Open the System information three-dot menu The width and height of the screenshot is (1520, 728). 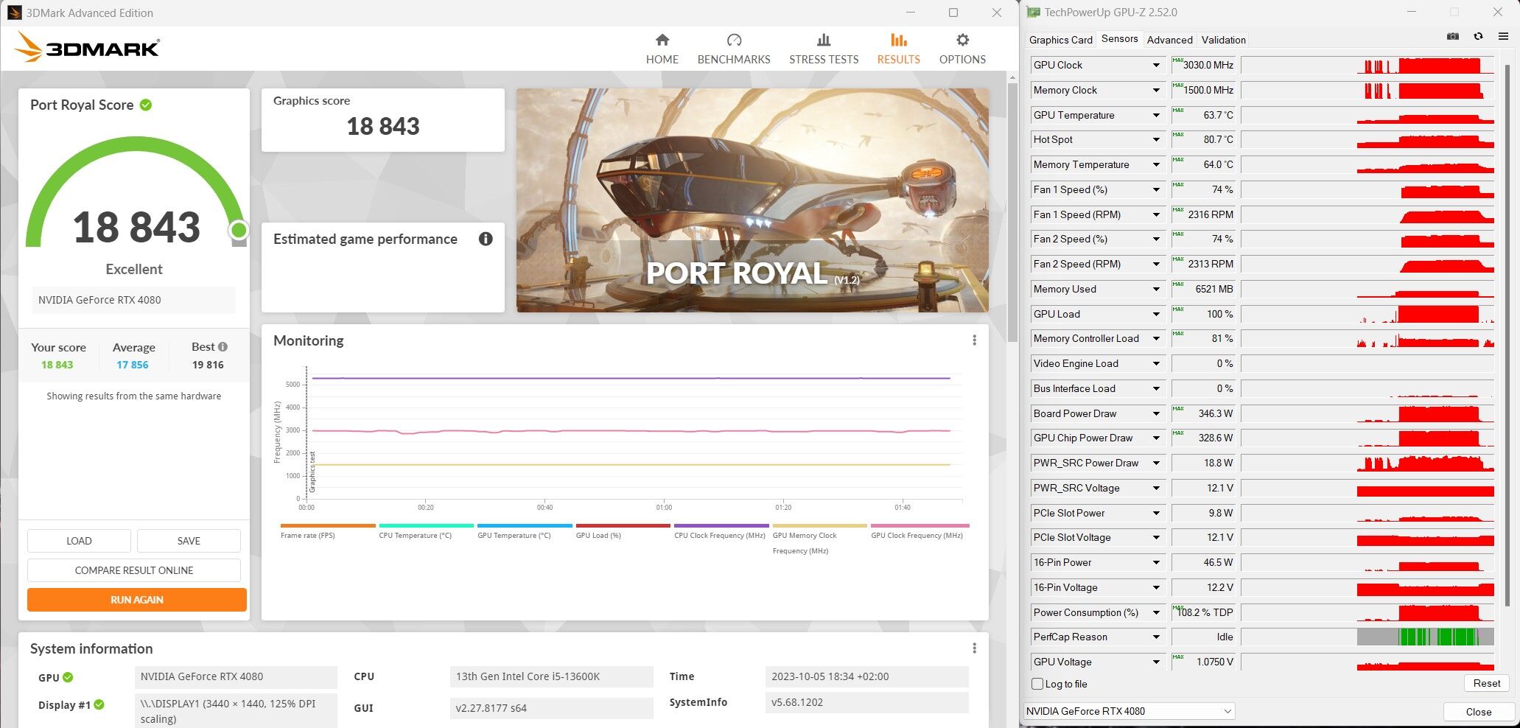pos(974,648)
